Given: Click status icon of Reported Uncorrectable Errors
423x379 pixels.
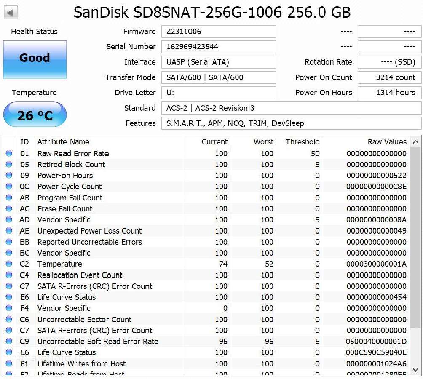Looking at the screenshot, I should tap(9, 242).
